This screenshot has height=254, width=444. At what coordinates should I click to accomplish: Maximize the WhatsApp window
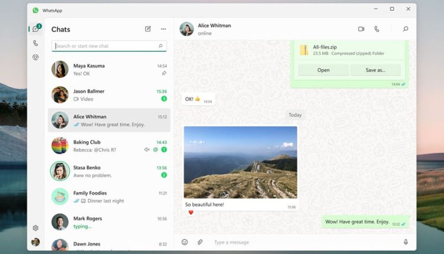tap(392, 9)
